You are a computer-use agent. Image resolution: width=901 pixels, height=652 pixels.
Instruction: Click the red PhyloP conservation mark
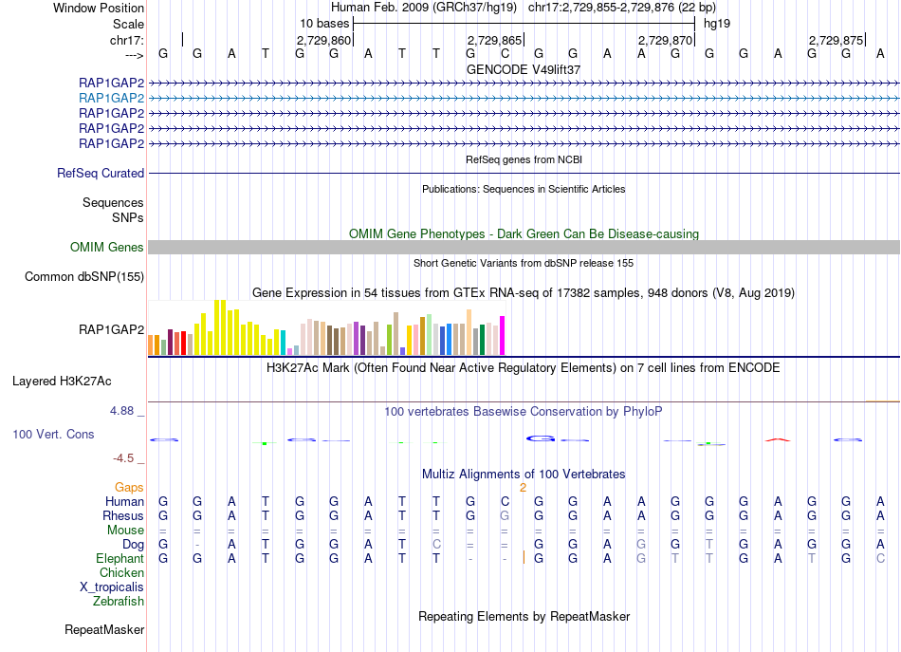tap(778, 439)
